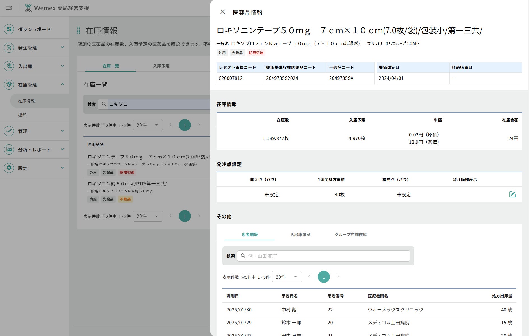Click top previous page arrow in 在庫一覧
Screen dimensions: 529x336
[x=170, y=125]
